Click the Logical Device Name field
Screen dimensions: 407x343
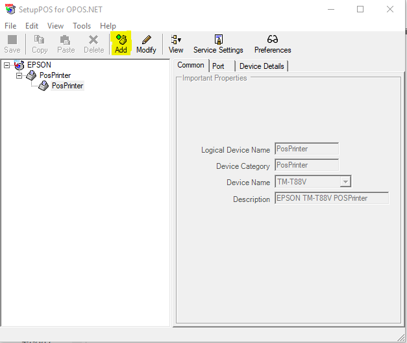(x=306, y=149)
